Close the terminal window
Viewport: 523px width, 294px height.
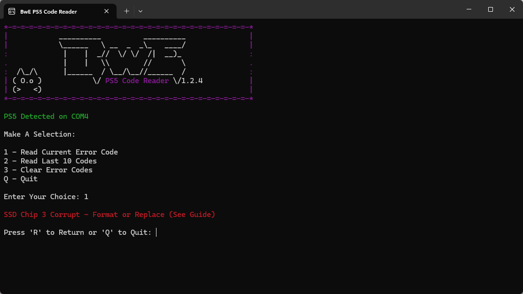(512, 9)
